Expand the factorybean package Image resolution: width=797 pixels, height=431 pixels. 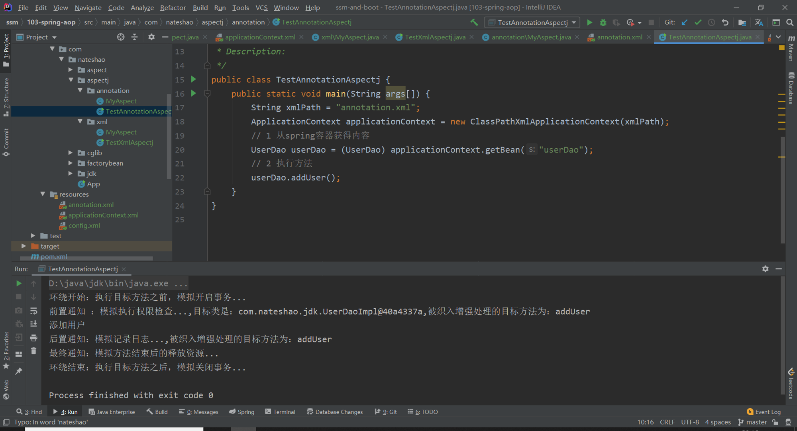click(71, 163)
